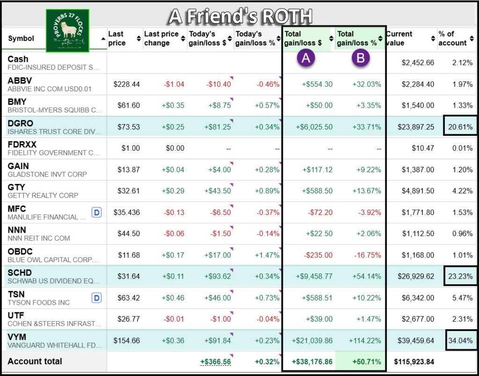Click the Proverbs 27 Flocks sheep logo

coord(67,30)
